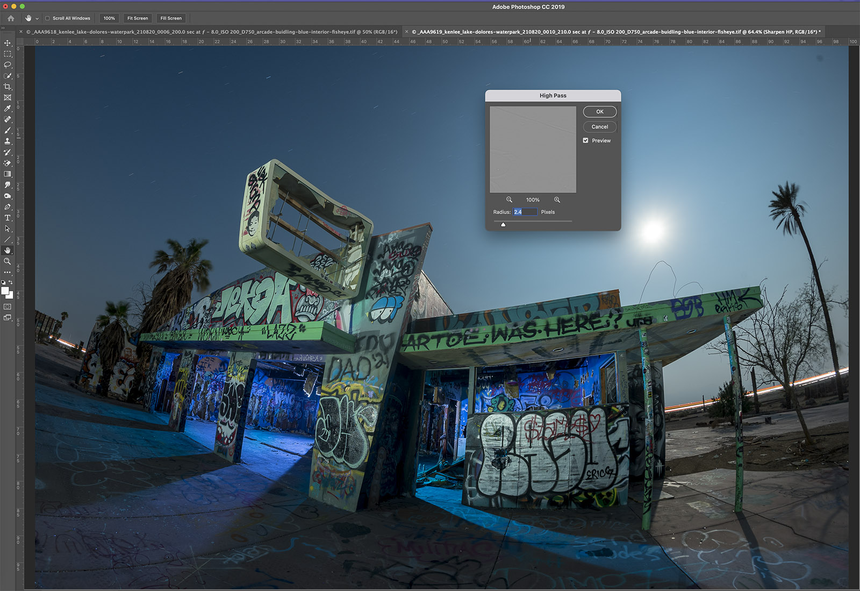860x591 pixels.
Task: Expand the collapsed toolbar panel arrows
Action: (3, 28)
